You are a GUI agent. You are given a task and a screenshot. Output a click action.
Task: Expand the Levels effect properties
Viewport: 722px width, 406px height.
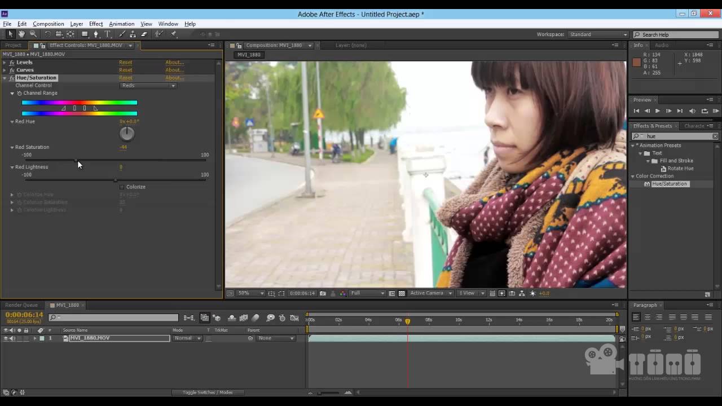click(5, 63)
